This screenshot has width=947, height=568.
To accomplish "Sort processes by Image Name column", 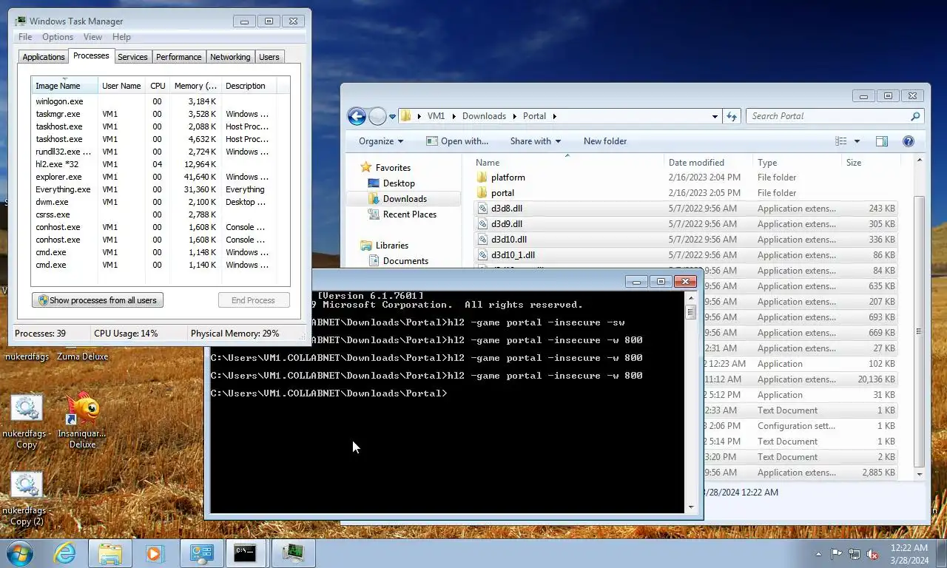I will (x=64, y=86).
